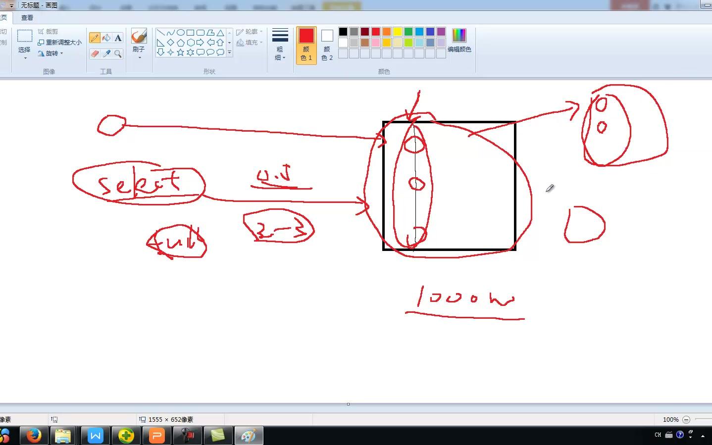The height and width of the screenshot is (445, 712).
Task: Click the brush picture on 刷子
Action: (139, 36)
